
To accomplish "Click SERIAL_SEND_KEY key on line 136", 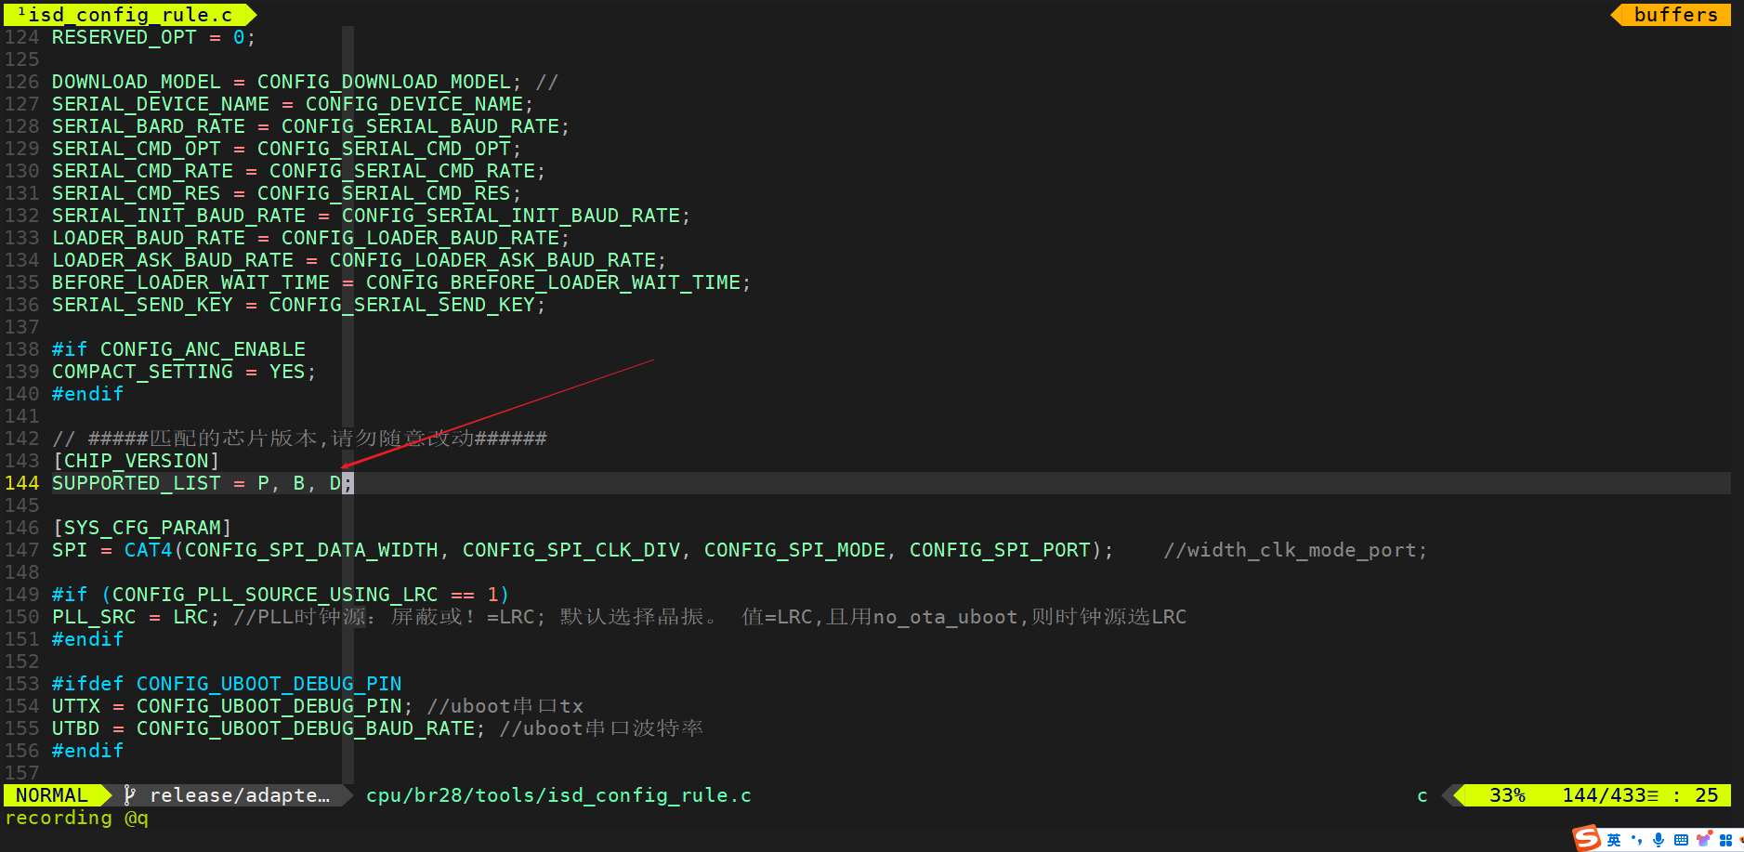I will coord(142,305).
